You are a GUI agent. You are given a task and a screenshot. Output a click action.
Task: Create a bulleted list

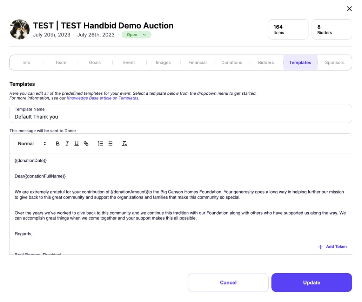[110, 143]
